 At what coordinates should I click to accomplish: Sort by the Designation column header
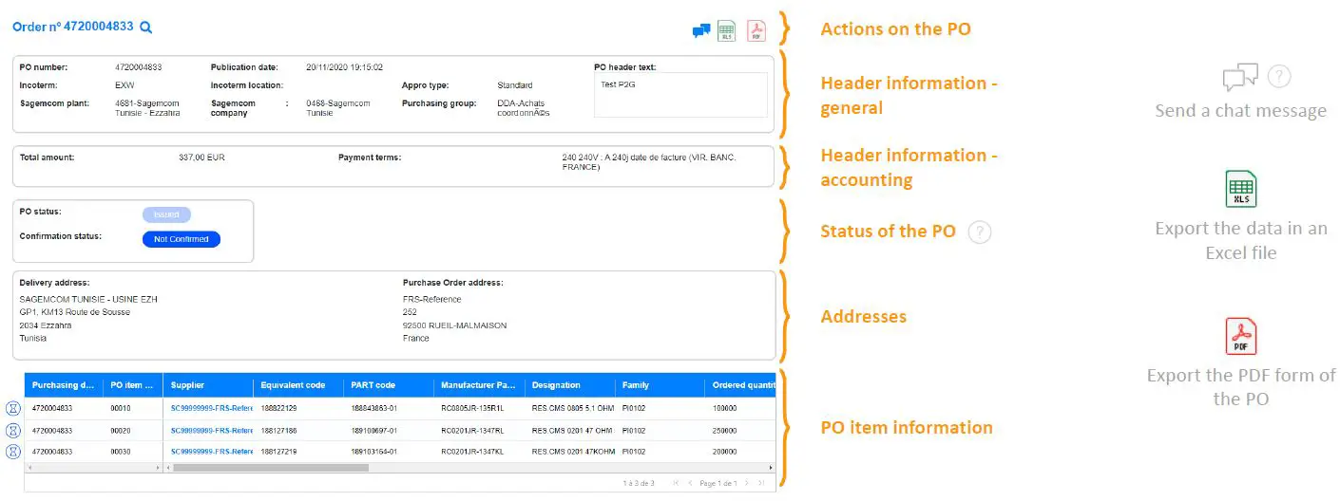pyautogui.click(x=556, y=385)
